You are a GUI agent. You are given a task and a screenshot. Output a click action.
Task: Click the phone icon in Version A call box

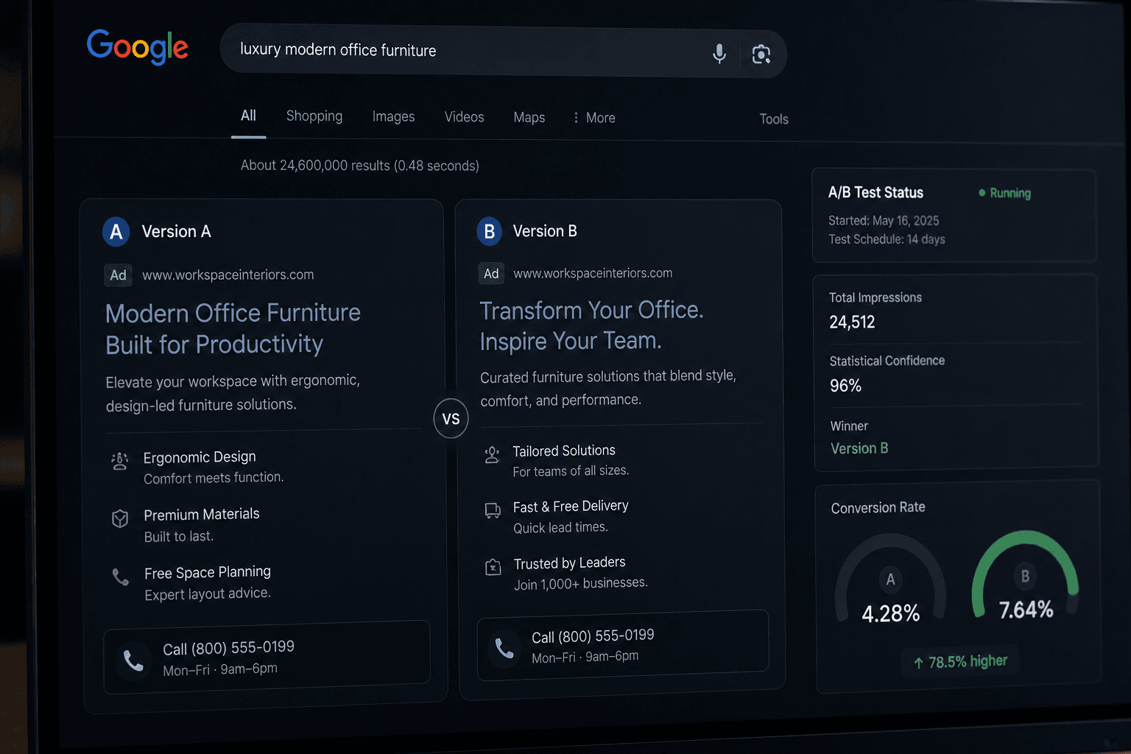(x=133, y=660)
